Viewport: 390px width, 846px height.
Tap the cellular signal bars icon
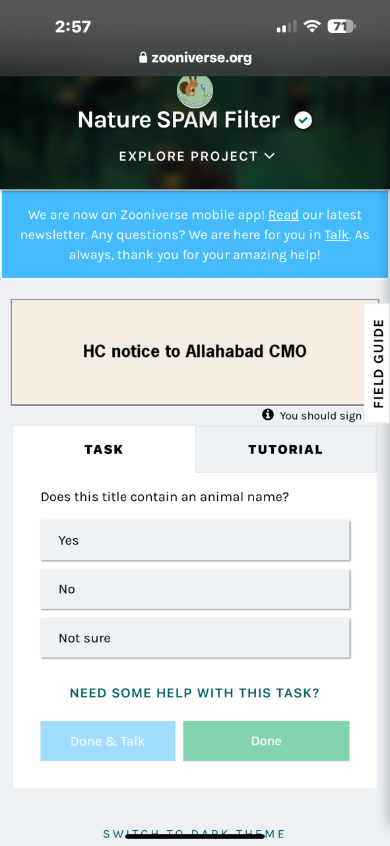286,27
